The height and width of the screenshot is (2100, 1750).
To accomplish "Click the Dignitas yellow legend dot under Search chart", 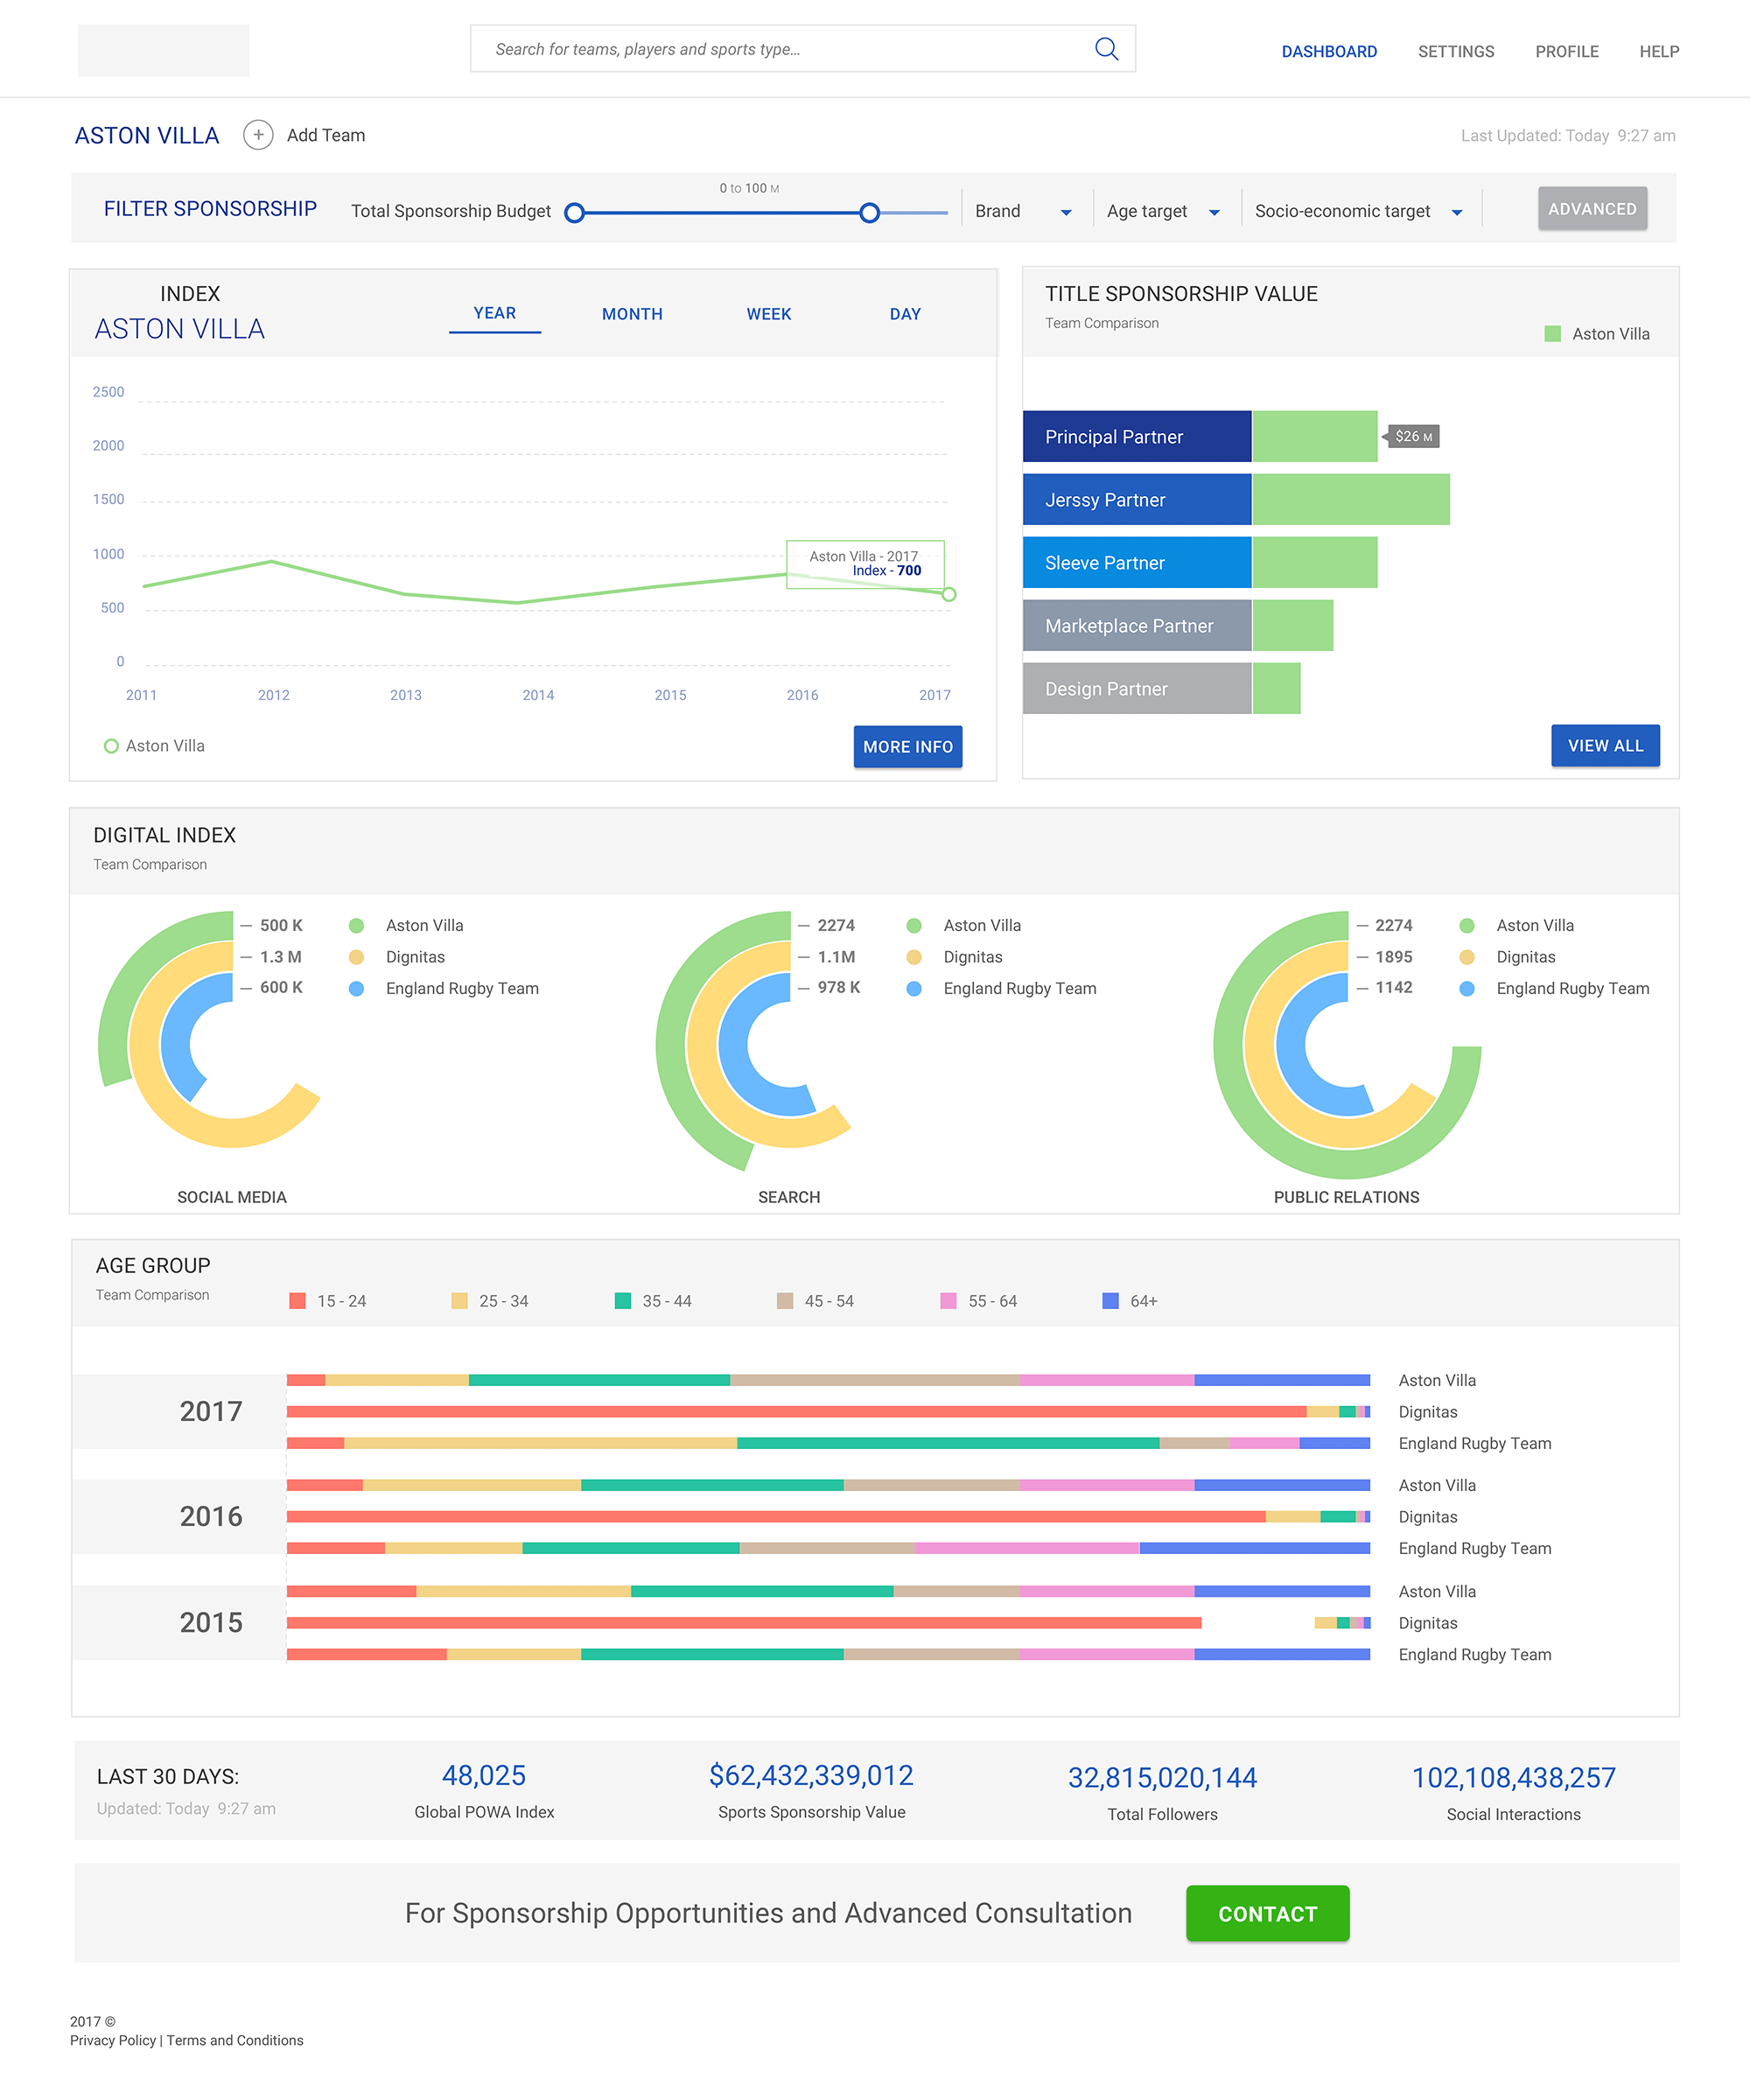I will pyautogui.click(x=915, y=957).
